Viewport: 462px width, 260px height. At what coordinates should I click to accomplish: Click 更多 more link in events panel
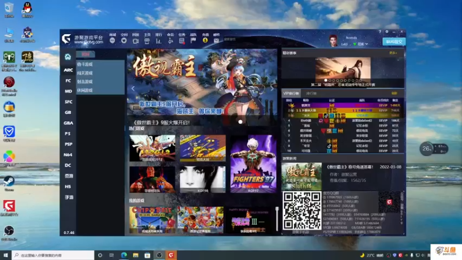pos(393,53)
